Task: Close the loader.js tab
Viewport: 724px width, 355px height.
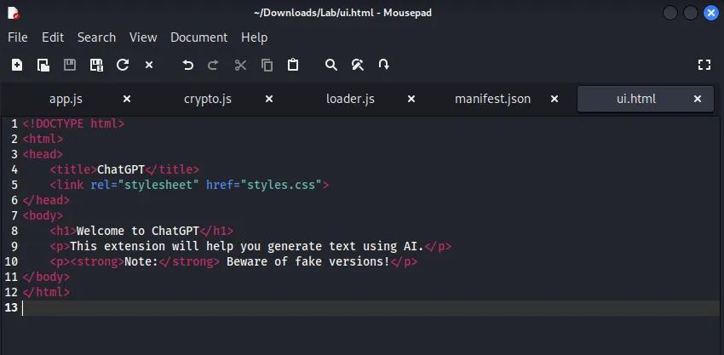Action: tap(411, 99)
